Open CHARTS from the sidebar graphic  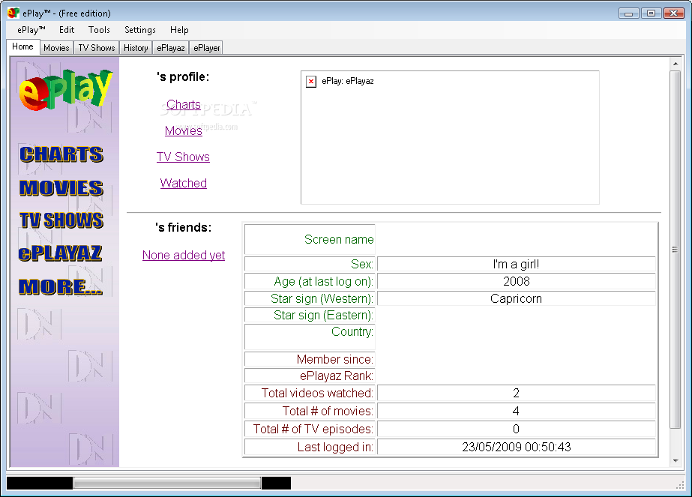[61, 154]
